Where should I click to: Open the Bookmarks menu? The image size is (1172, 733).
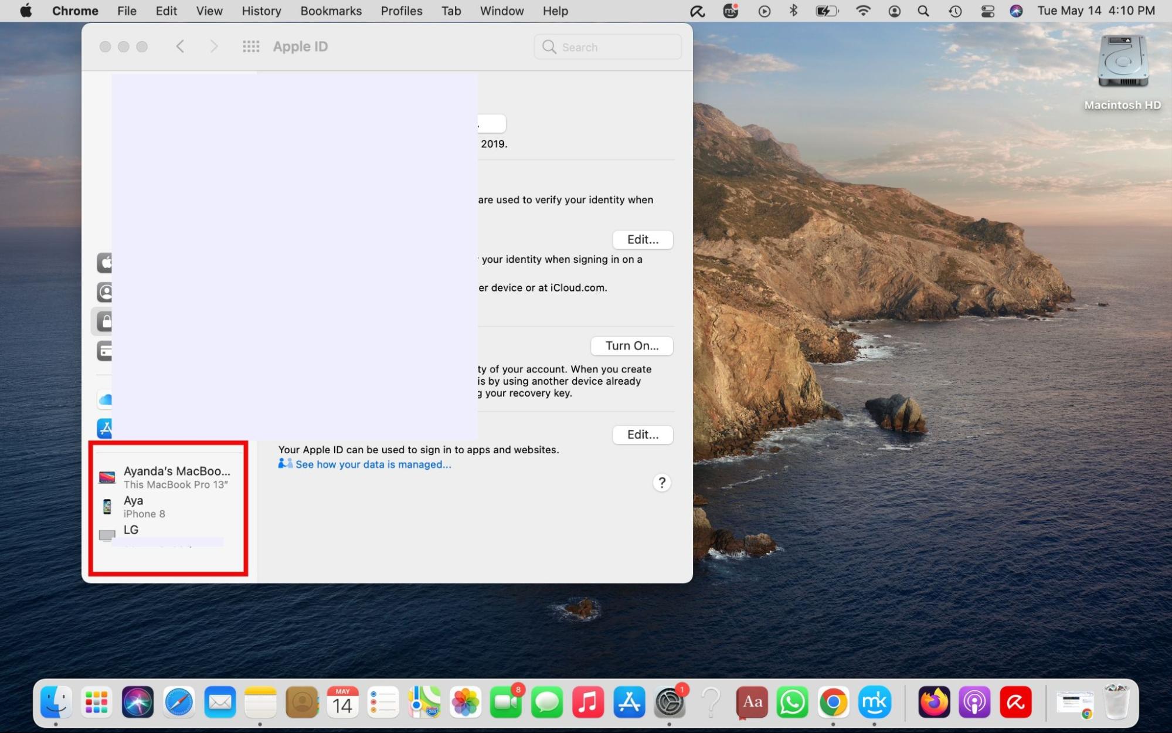(331, 11)
